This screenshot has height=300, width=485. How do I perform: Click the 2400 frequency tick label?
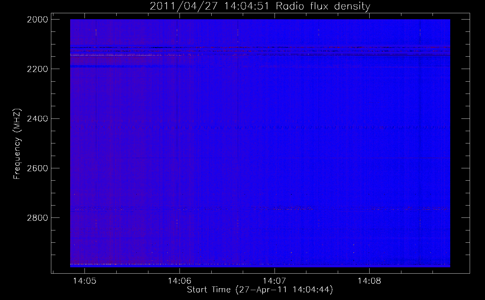[x=37, y=118]
